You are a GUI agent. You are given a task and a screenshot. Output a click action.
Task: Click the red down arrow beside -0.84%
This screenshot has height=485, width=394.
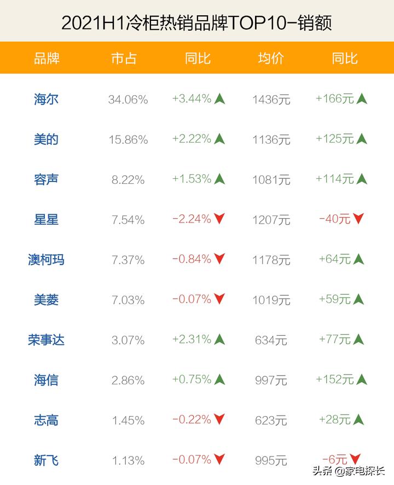(219, 259)
